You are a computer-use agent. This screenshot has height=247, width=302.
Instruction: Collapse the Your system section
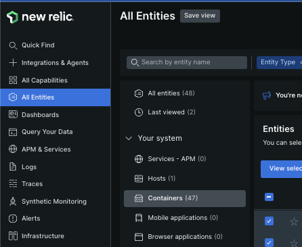click(x=129, y=138)
